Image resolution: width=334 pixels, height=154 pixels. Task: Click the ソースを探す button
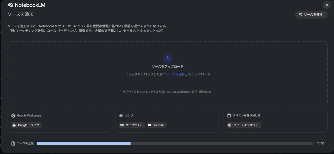pyautogui.click(x=311, y=14)
